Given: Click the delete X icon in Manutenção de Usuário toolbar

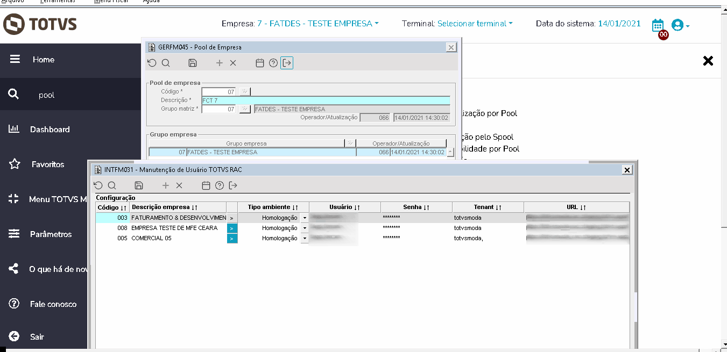Looking at the screenshot, I should (179, 185).
